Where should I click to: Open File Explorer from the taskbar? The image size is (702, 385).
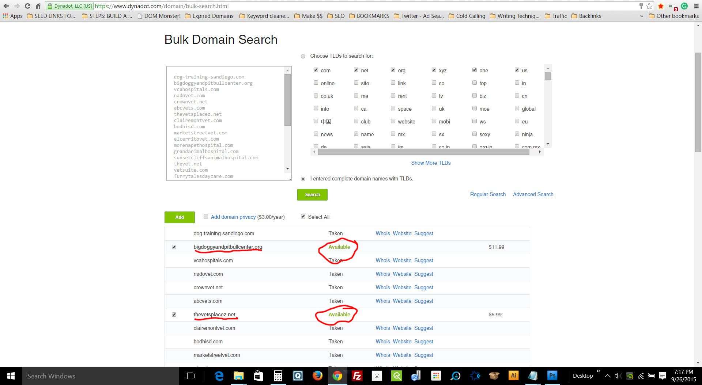click(x=239, y=376)
